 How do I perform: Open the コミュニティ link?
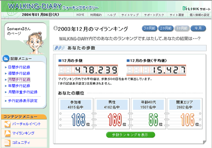21,143
